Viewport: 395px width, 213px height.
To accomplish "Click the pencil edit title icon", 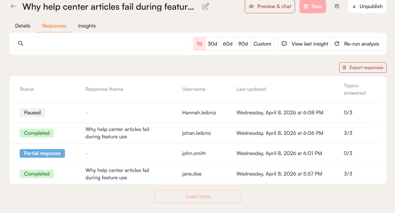I will pyautogui.click(x=206, y=6).
